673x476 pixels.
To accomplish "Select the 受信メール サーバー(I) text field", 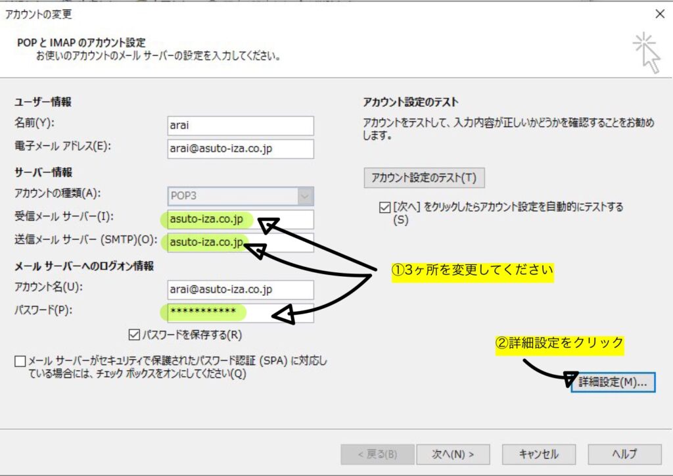I will pyautogui.click(x=241, y=220).
